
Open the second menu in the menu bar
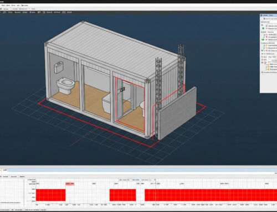click(8, 6)
